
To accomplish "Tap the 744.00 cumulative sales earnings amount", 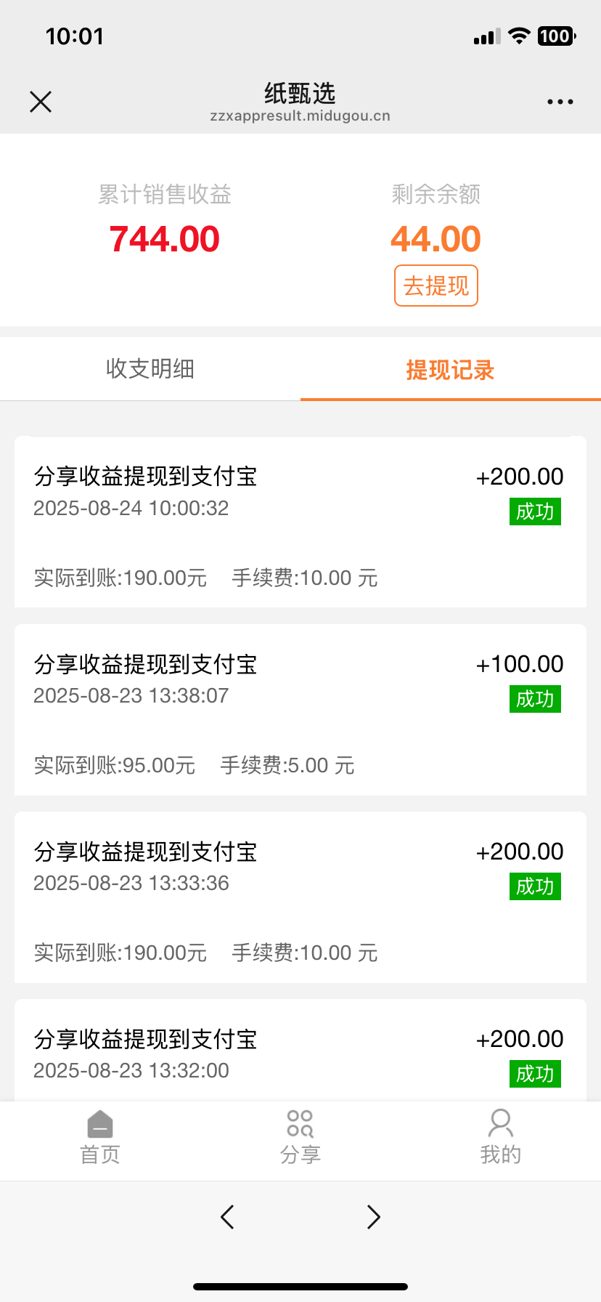I will 165,239.
